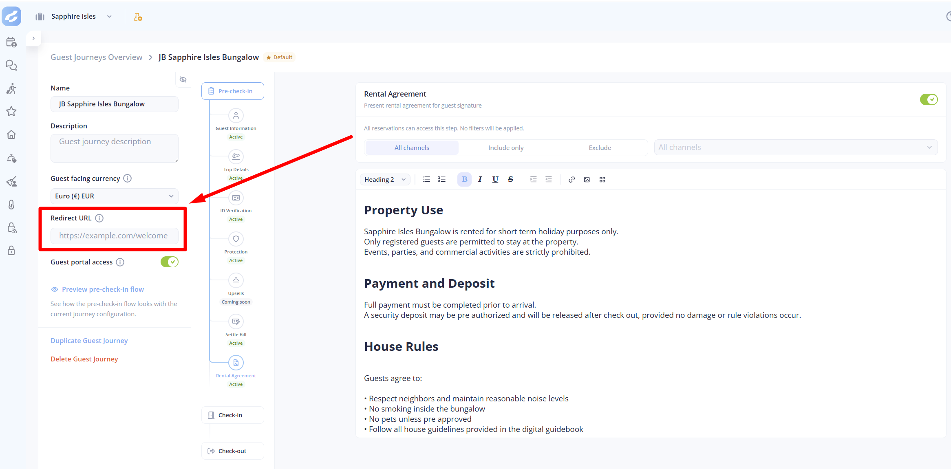Select the Protection shield step icon
Image resolution: width=951 pixels, height=469 pixels.
tap(236, 239)
